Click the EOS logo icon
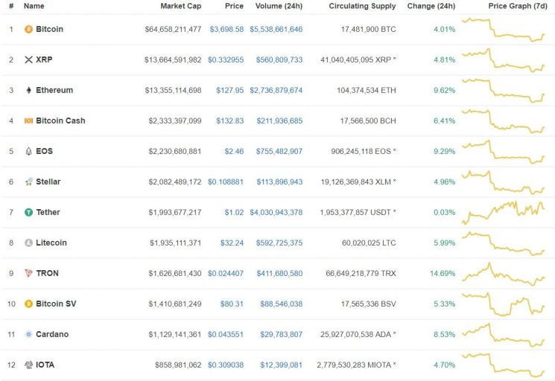 coord(28,151)
